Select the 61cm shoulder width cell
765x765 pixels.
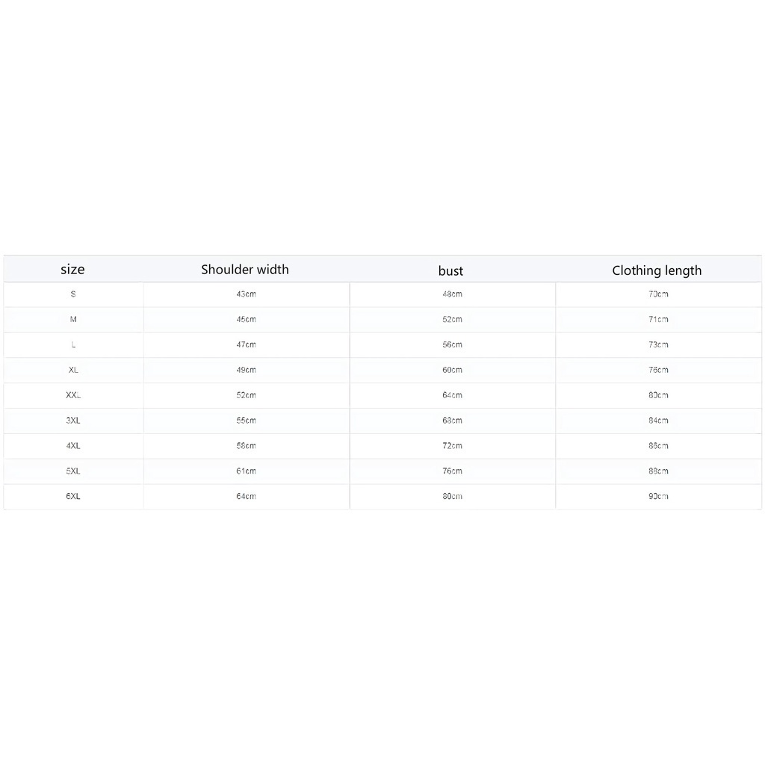[247, 471]
